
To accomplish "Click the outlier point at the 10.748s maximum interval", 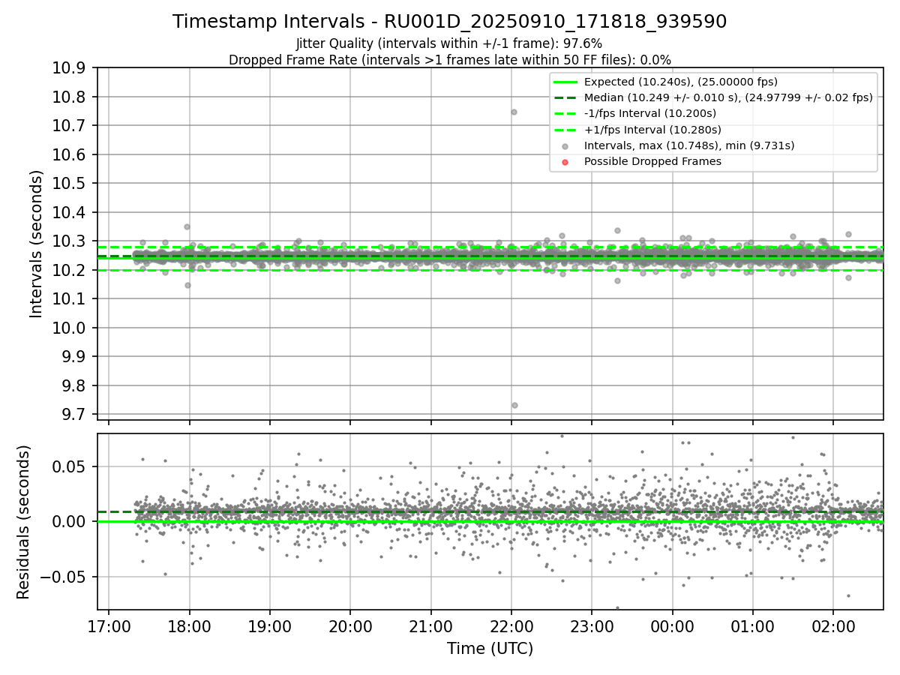I will pos(514,112).
